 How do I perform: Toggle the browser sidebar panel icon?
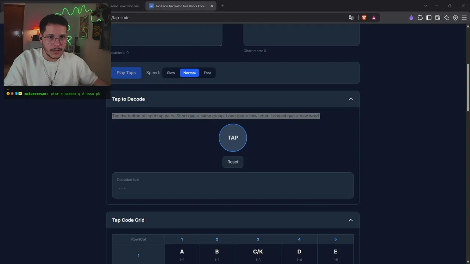(429, 18)
